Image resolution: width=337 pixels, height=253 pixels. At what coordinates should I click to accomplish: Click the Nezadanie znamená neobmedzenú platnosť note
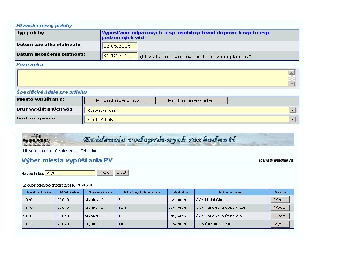click(196, 57)
